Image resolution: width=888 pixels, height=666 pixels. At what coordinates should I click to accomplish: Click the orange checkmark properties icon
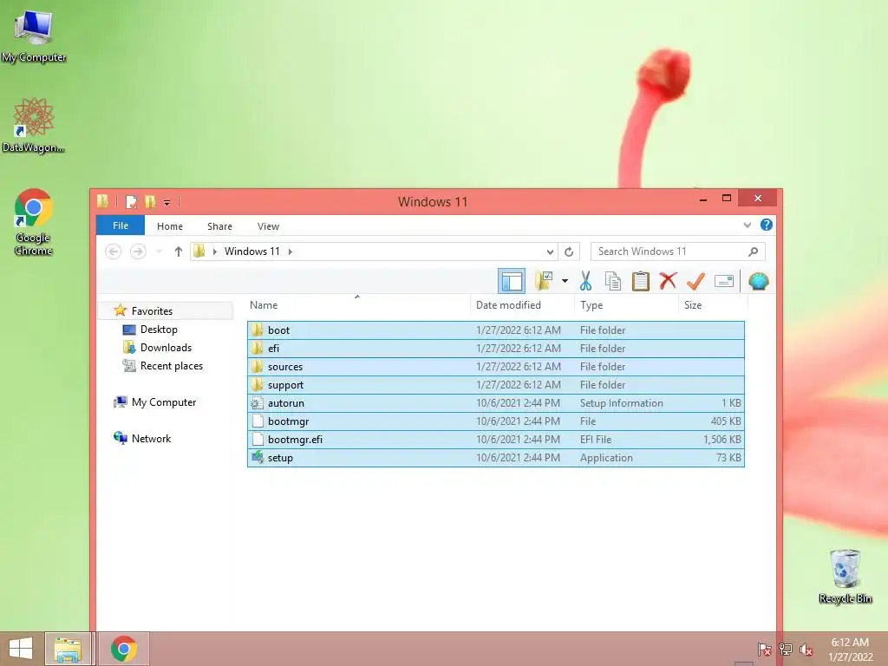coord(695,281)
